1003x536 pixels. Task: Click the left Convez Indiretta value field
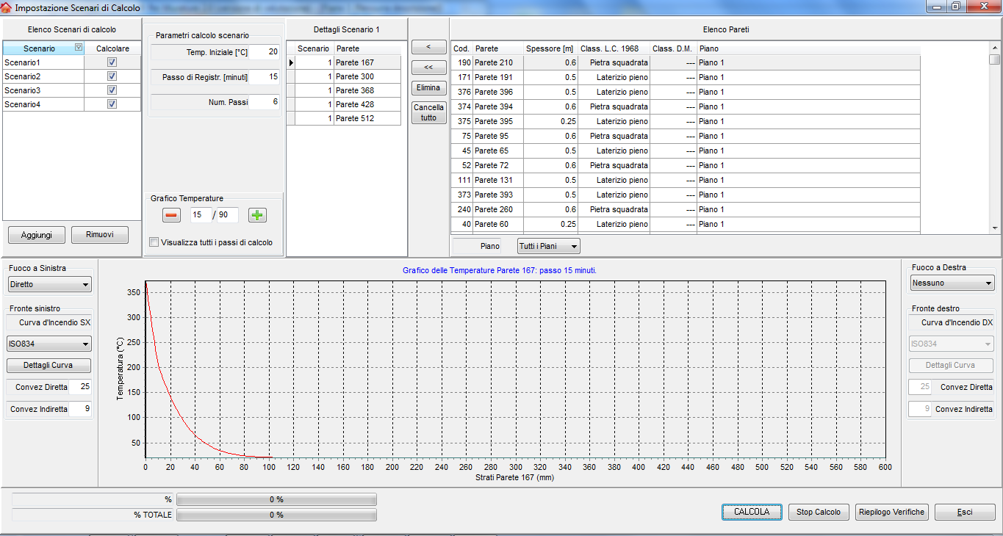tap(80, 409)
